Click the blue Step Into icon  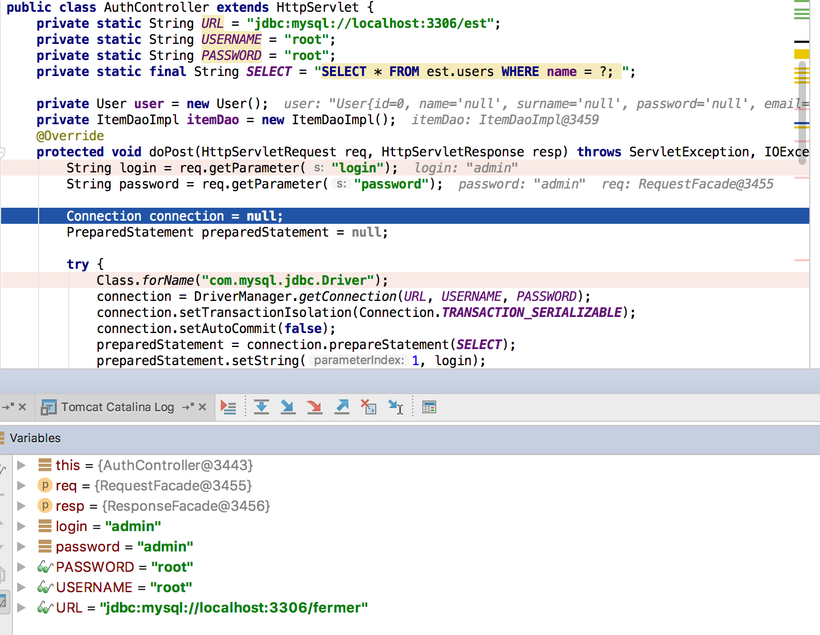coord(288,407)
